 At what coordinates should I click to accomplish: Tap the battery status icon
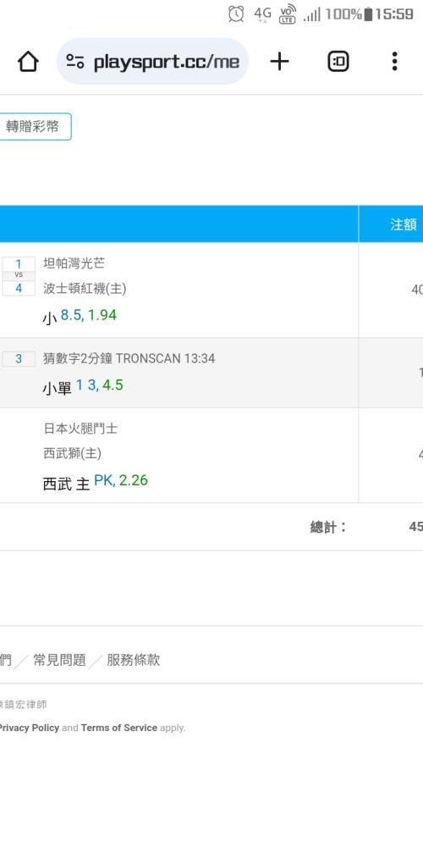369,14
